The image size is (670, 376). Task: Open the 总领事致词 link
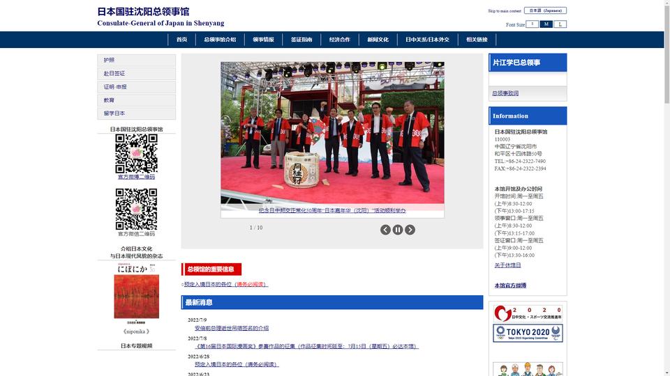[x=505, y=93]
